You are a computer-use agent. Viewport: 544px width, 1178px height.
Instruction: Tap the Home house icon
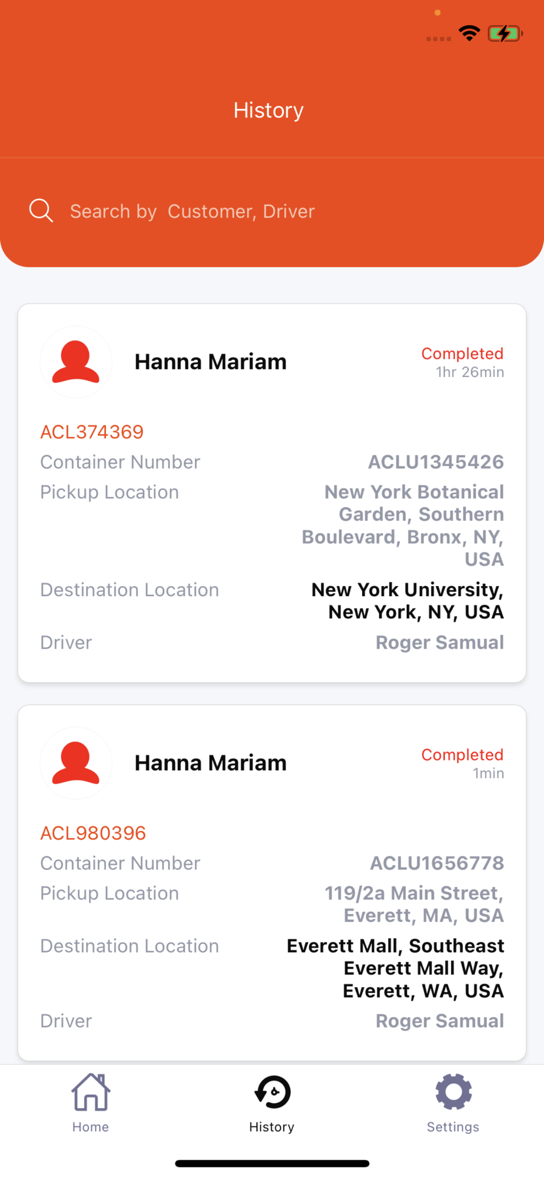click(91, 1091)
